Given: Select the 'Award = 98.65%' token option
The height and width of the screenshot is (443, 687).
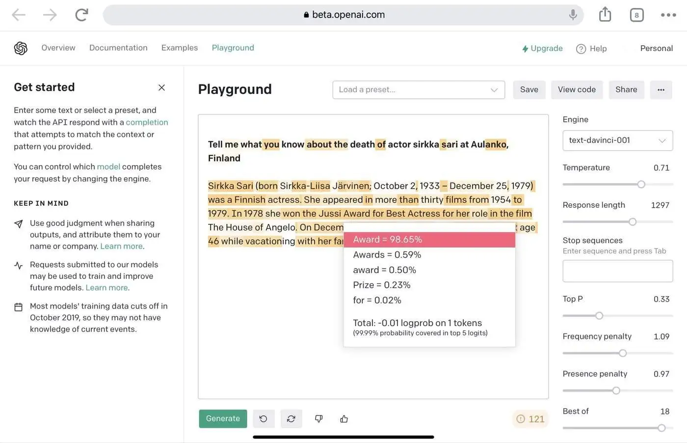Looking at the screenshot, I should pyautogui.click(x=429, y=240).
